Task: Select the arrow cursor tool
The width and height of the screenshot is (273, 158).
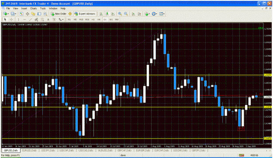Action: point(5,20)
